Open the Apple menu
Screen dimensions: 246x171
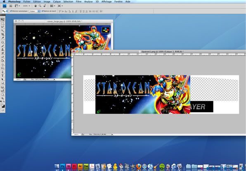tap(4, 2)
